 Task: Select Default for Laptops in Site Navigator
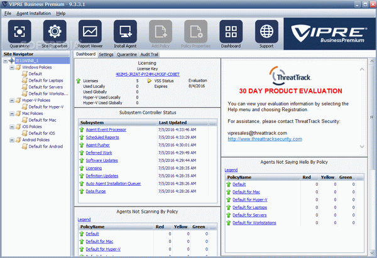pos(46,80)
